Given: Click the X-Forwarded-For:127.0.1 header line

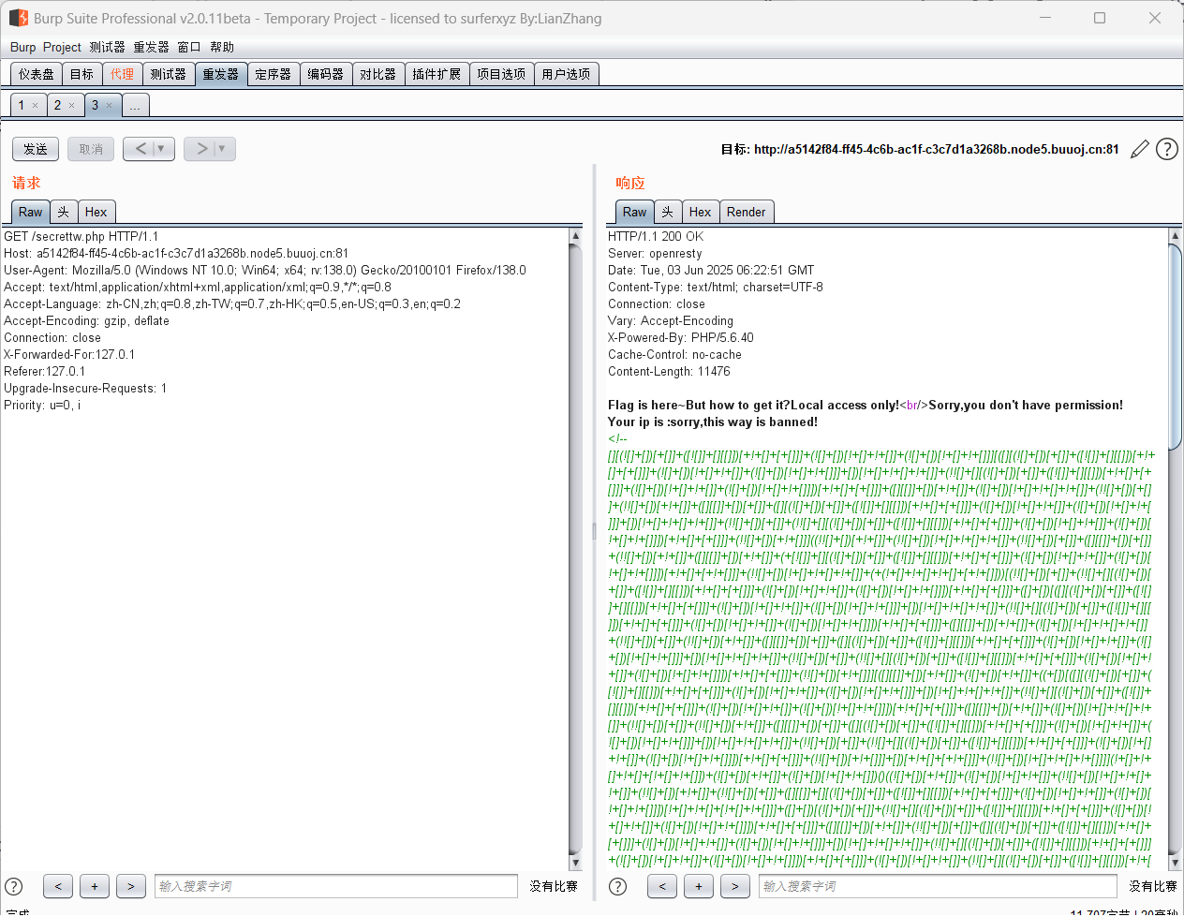Looking at the screenshot, I should click(x=69, y=355).
